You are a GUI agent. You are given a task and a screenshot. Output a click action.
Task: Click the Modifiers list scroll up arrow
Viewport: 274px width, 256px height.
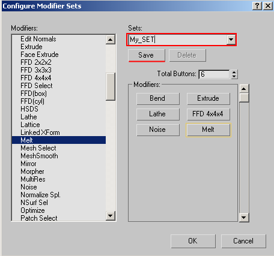click(x=110, y=40)
